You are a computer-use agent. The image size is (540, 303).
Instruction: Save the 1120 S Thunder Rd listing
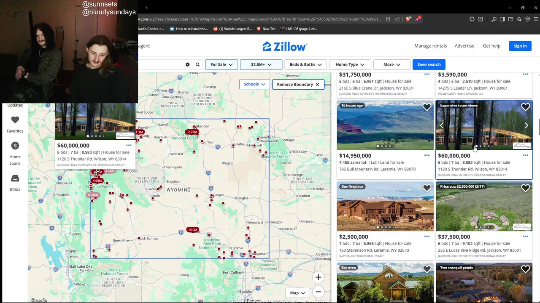[525, 107]
